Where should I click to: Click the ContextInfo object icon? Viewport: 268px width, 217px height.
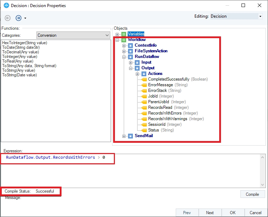pyautogui.click(x=130, y=45)
